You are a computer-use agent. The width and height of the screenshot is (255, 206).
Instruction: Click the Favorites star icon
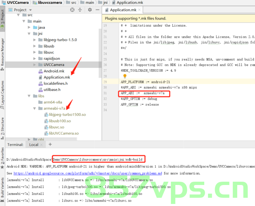tap(2, 167)
